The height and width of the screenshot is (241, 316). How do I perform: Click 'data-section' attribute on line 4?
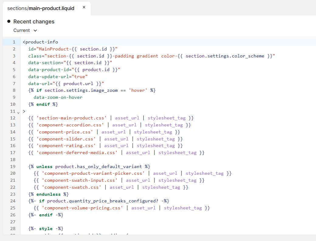[x=45, y=63]
